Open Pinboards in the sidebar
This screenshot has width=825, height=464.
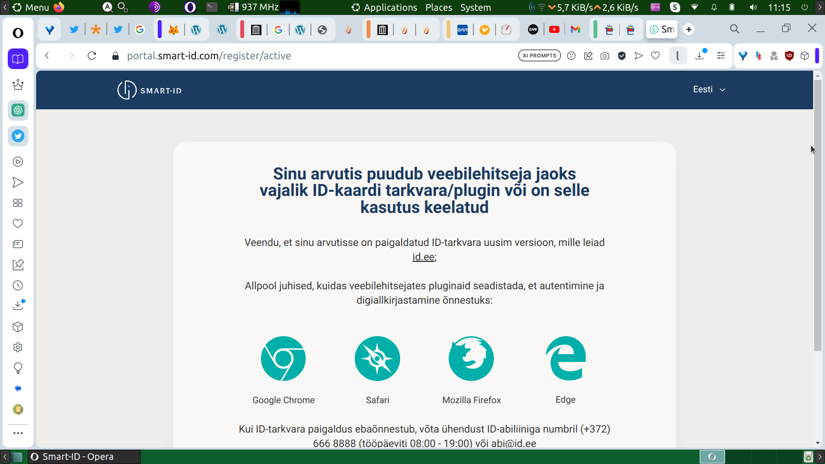point(18,265)
